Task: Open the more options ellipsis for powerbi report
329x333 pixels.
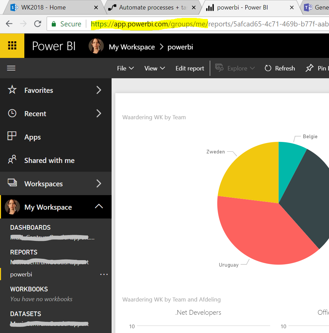Action: (104, 274)
